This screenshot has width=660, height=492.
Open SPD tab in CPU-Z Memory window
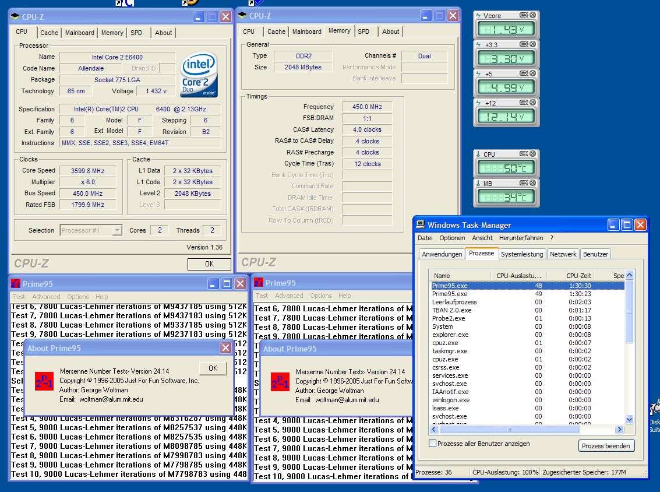[363, 31]
